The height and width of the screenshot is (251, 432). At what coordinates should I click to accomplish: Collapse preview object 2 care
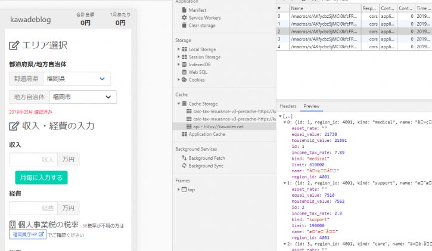(x=285, y=244)
